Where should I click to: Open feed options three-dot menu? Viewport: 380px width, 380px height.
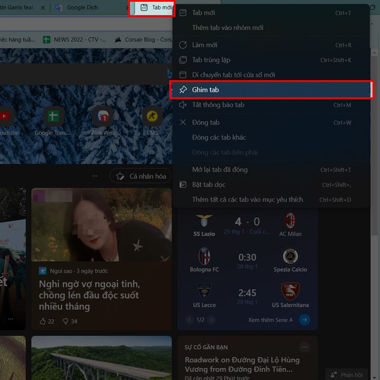95,176
